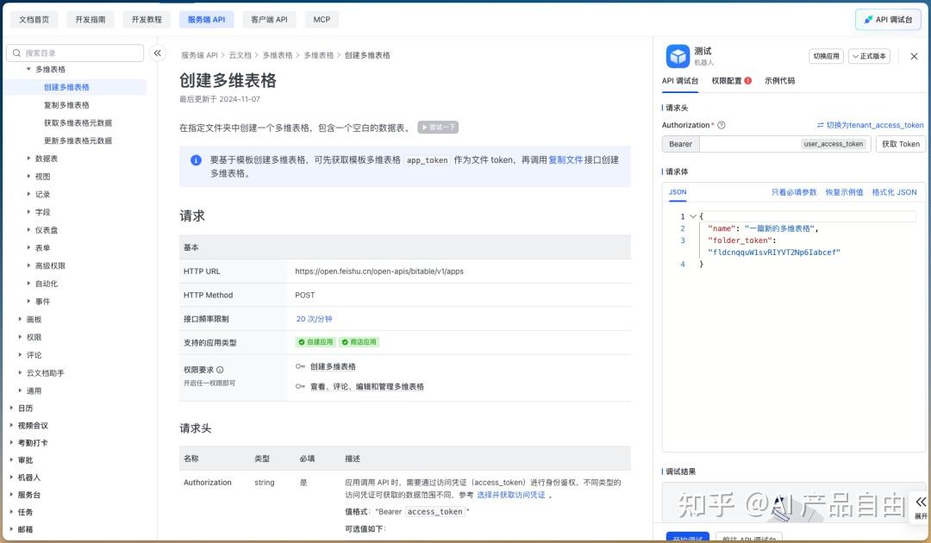
Task: Collapse JSON object at line 1 arrow
Action: (692, 216)
